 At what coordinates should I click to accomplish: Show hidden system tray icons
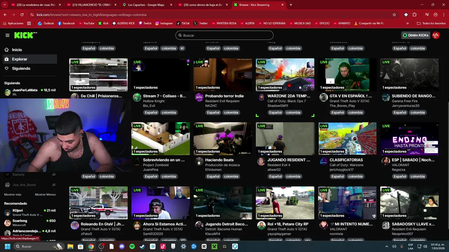click(387, 246)
